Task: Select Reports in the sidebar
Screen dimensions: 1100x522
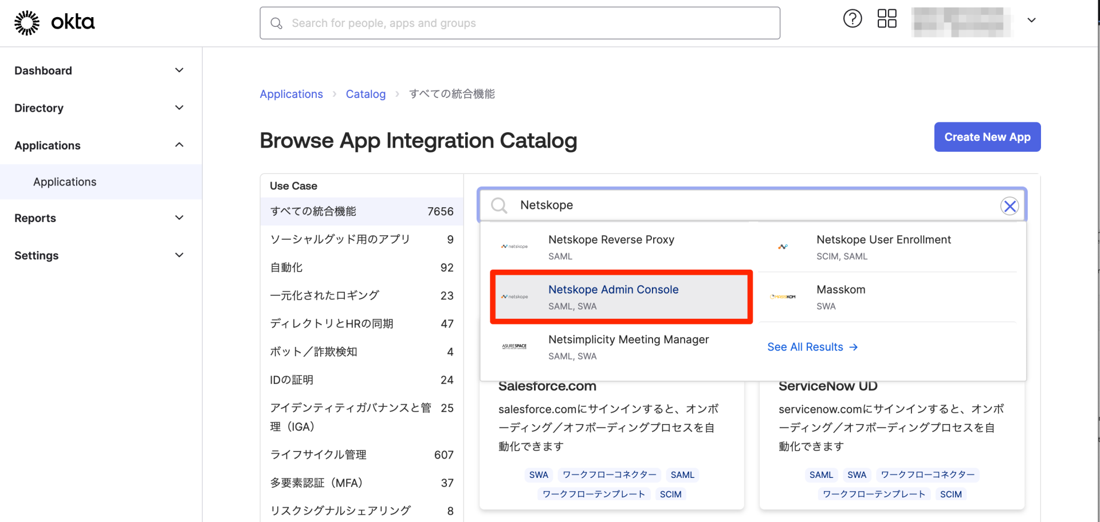Action: pyautogui.click(x=35, y=218)
